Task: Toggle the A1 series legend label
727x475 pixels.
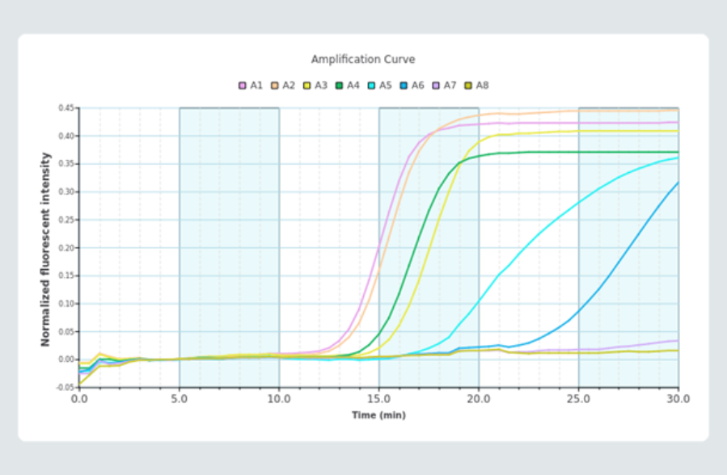Action: [256, 86]
